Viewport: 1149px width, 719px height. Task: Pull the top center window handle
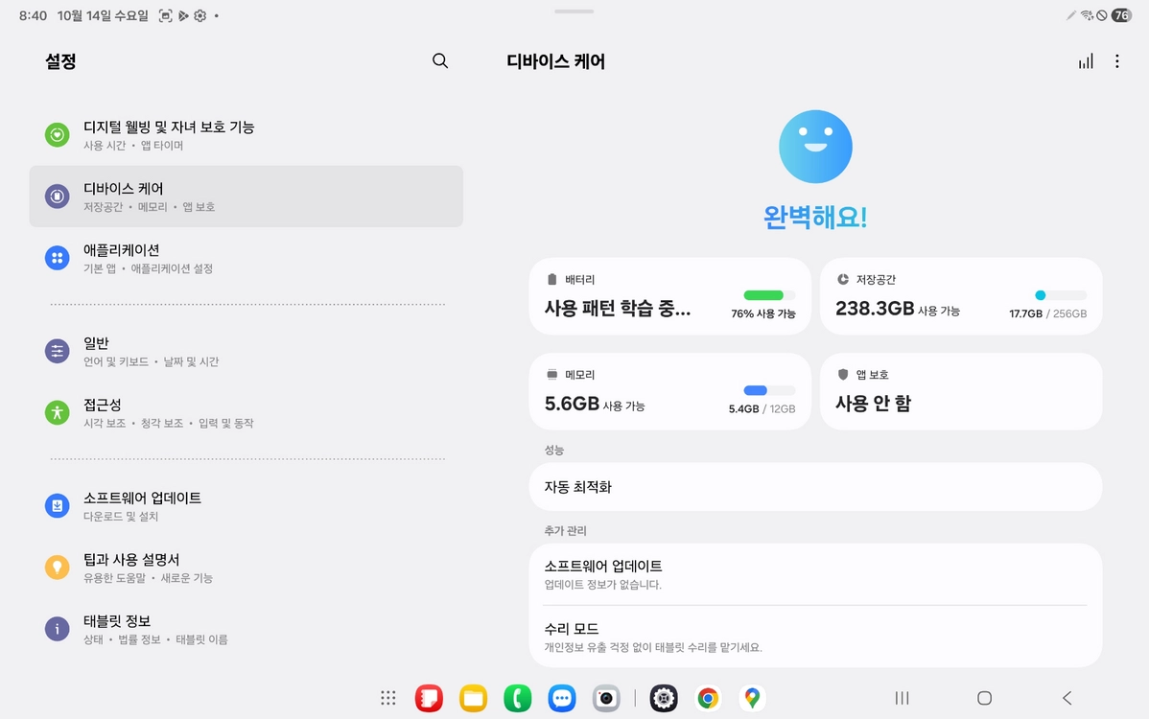574,11
